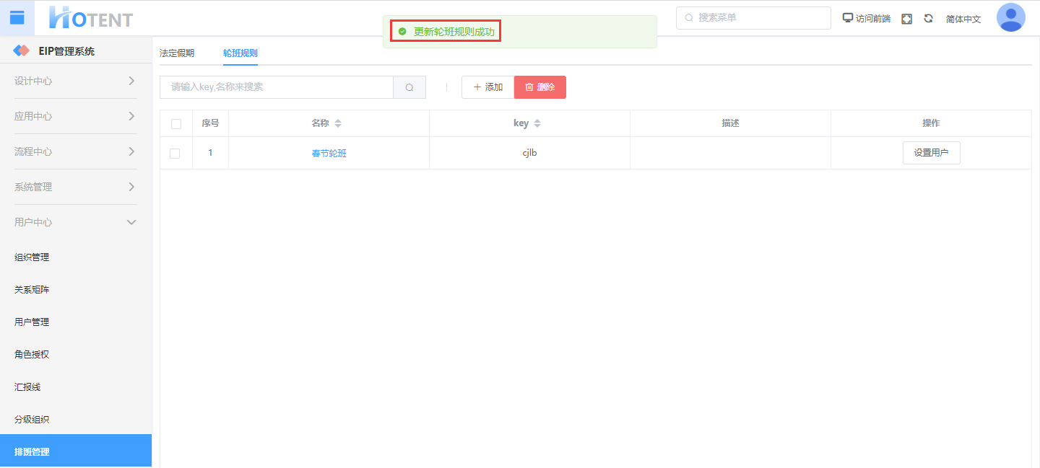Select all rows with header checkbox

[176, 124]
